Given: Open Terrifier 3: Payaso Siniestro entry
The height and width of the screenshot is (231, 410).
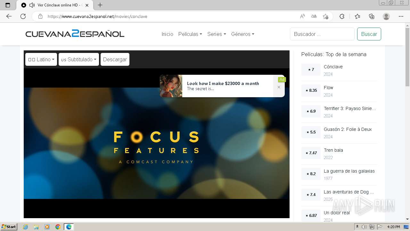Looking at the screenshot, I should [x=350, y=108].
